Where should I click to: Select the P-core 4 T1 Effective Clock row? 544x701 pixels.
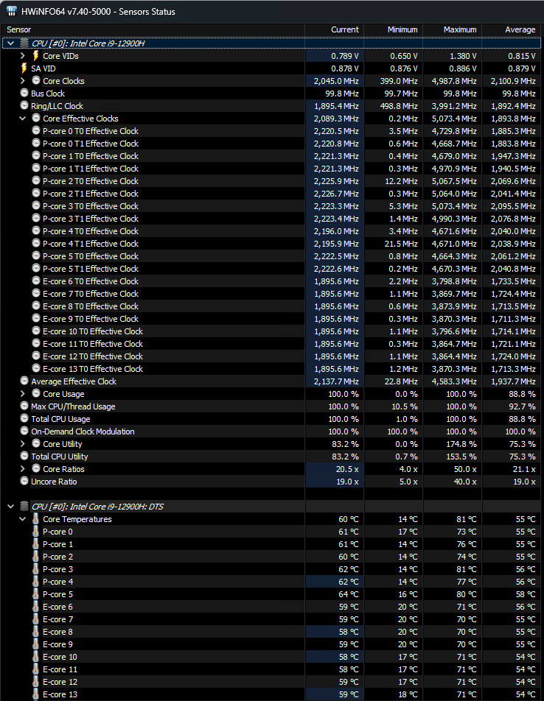(271, 244)
